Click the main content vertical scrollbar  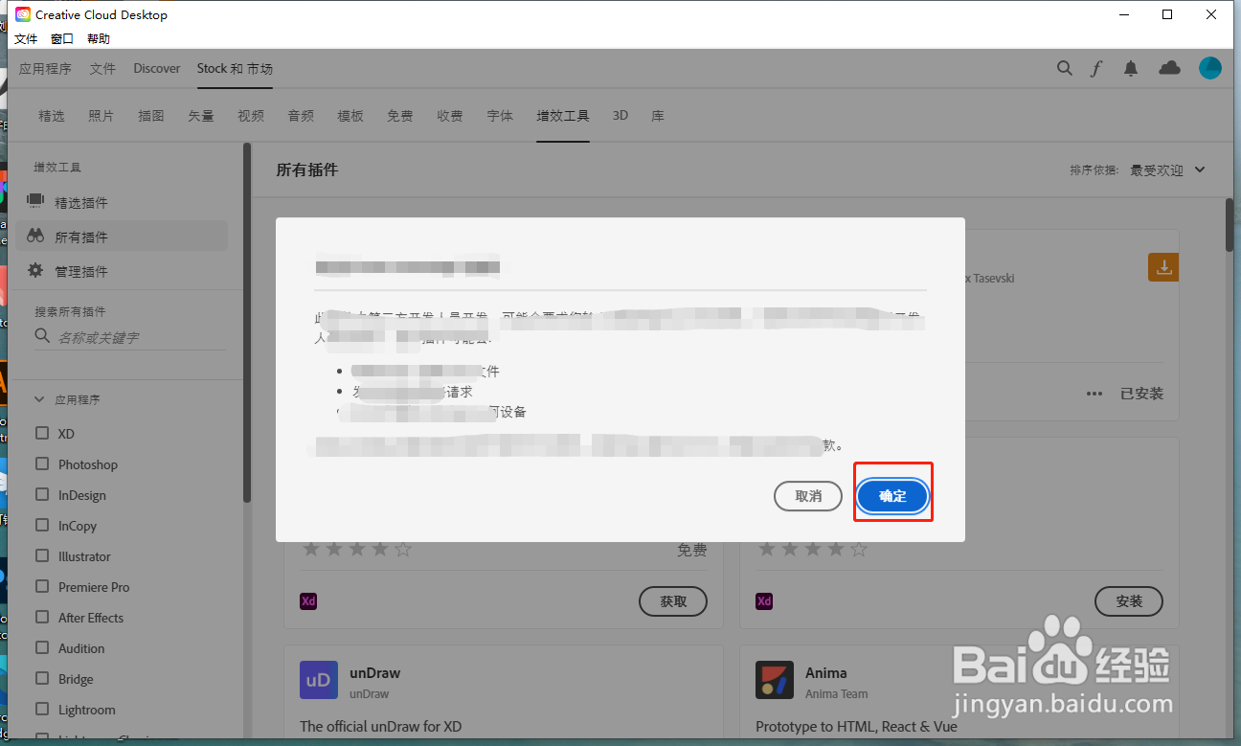coord(1230,226)
